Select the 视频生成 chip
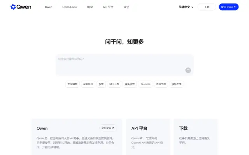This screenshot has height=155, width=249. click(176, 84)
